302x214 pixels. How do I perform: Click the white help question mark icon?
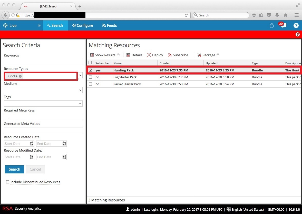point(296,25)
